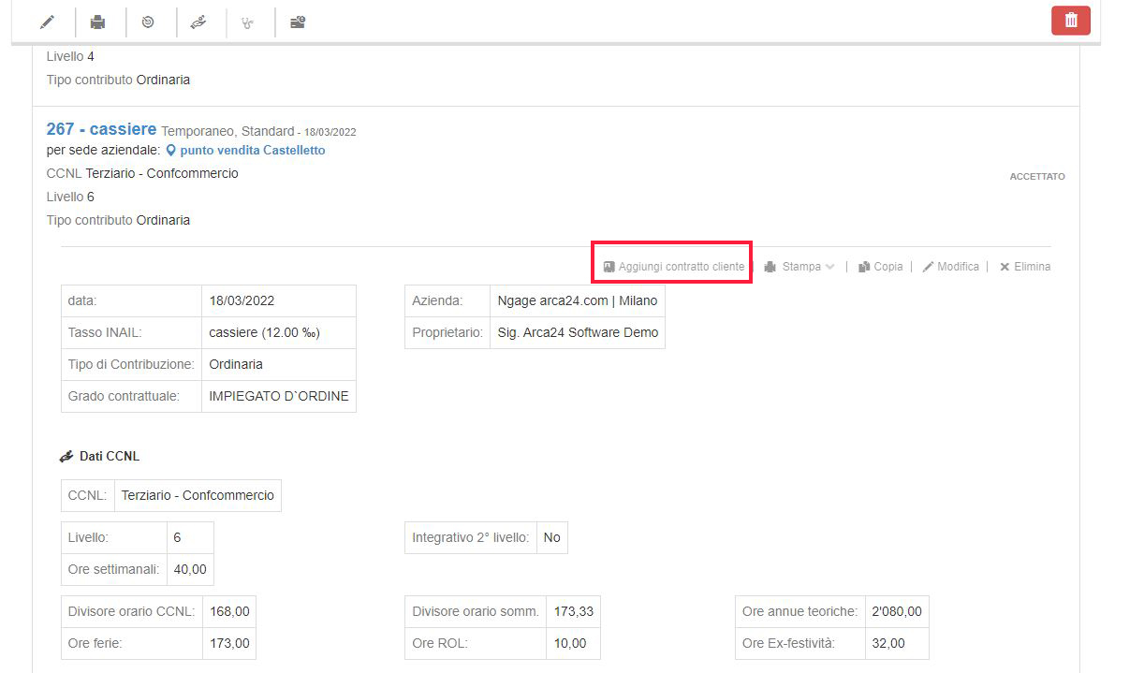Click the printer icon next to Stampa
Viewport: 1144px width, 673px height.
point(770,267)
